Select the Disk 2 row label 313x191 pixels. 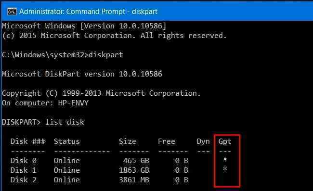tap(24, 179)
